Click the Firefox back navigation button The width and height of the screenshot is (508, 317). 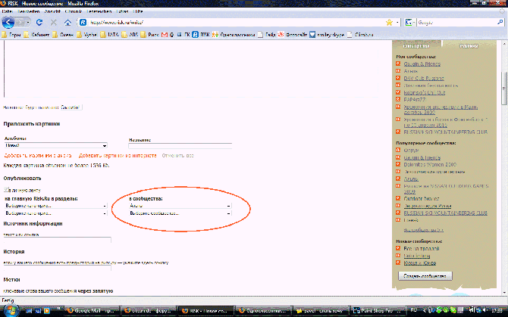pos(11,23)
